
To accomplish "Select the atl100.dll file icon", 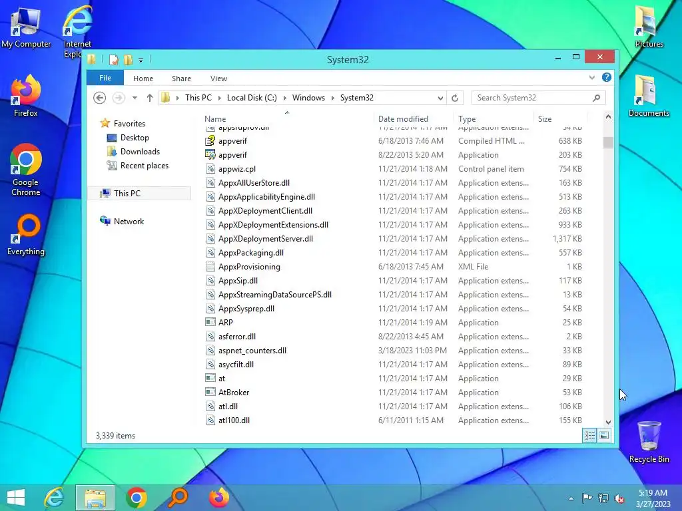I will [210, 421].
